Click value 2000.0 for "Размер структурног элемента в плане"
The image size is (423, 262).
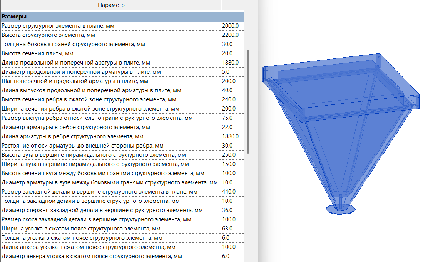[x=230, y=26]
